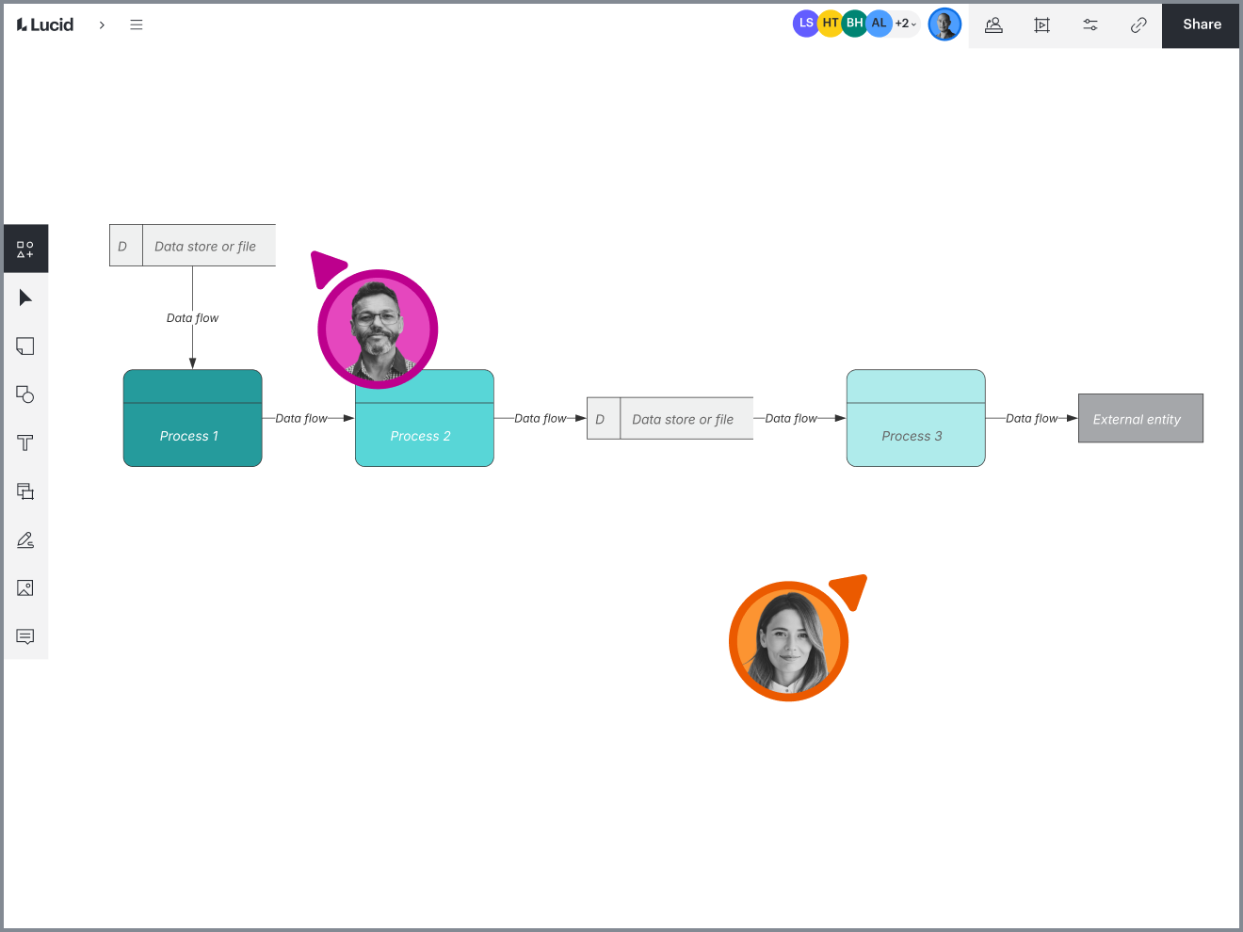Click the AL collaborator avatar

(879, 24)
